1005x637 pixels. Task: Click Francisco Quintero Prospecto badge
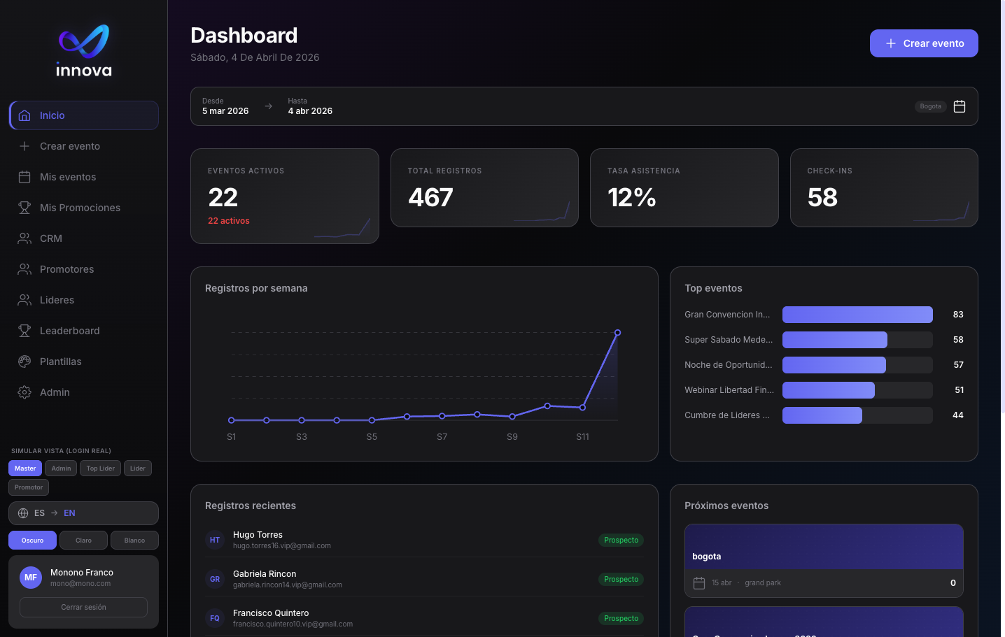pyautogui.click(x=621, y=618)
